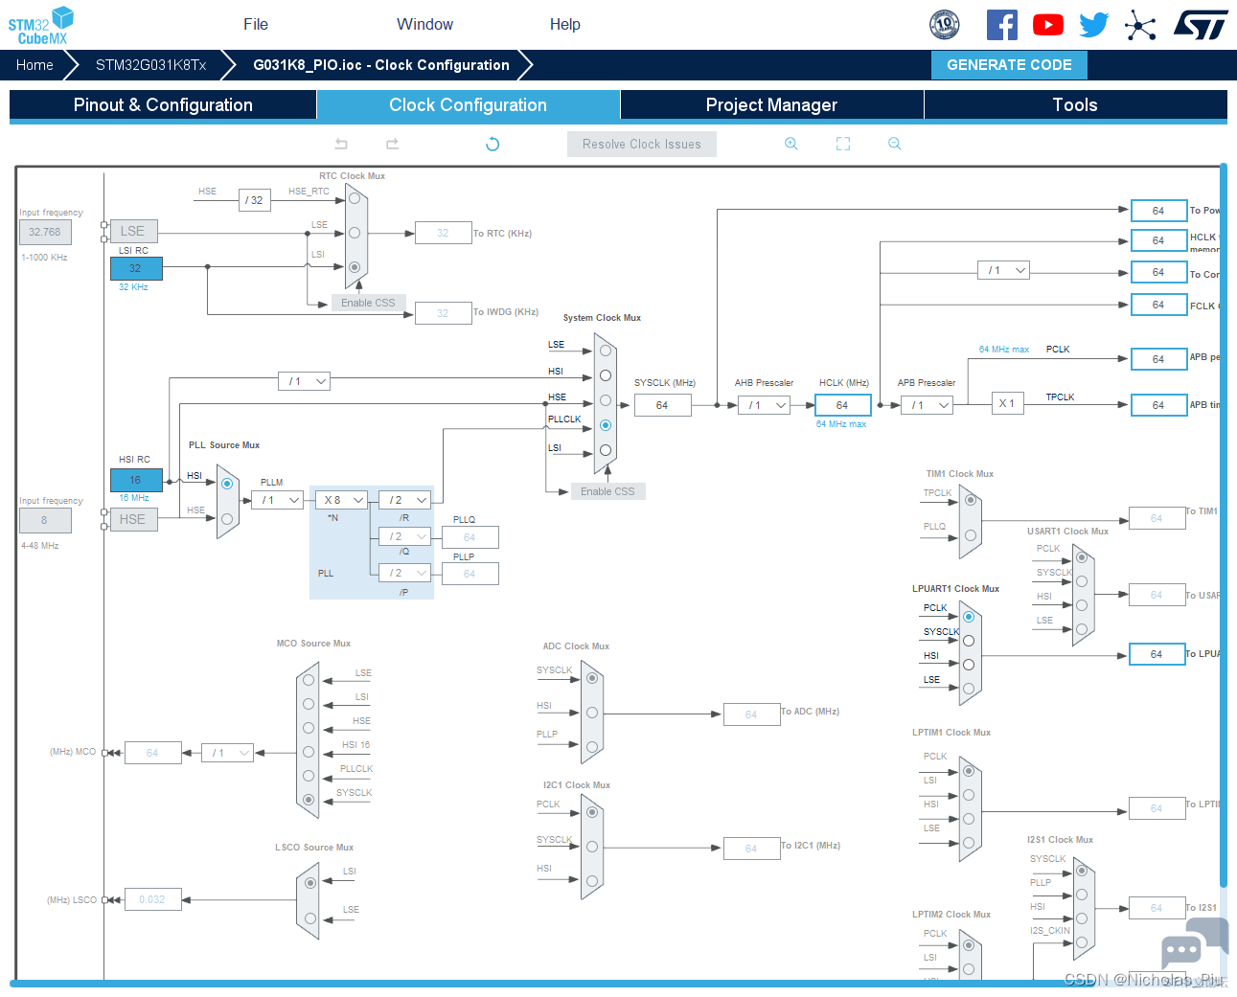Select HSI in ADC Clock Mux
This screenshot has height=997, width=1237.
(x=592, y=713)
